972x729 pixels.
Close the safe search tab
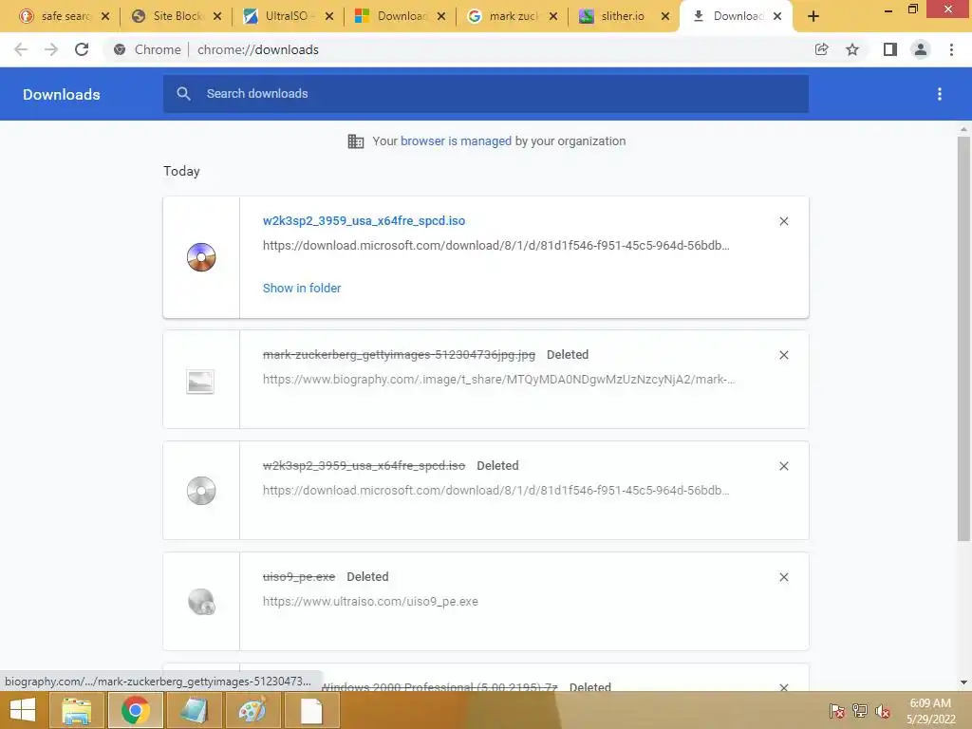(x=105, y=16)
